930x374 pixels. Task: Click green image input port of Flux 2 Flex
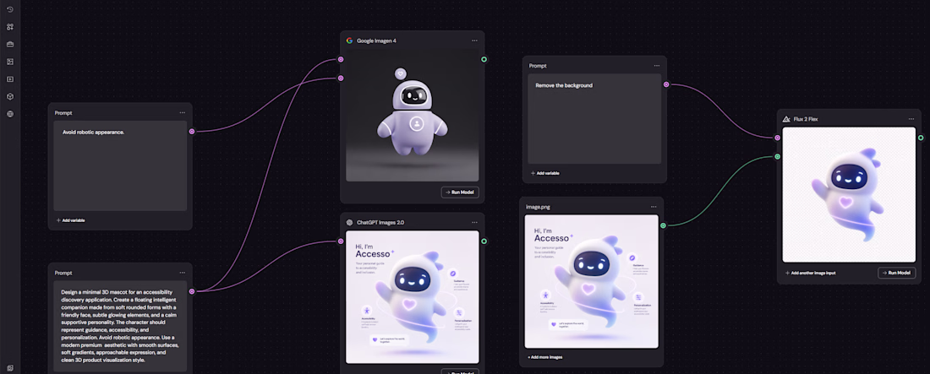pyautogui.click(x=777, y=156)
